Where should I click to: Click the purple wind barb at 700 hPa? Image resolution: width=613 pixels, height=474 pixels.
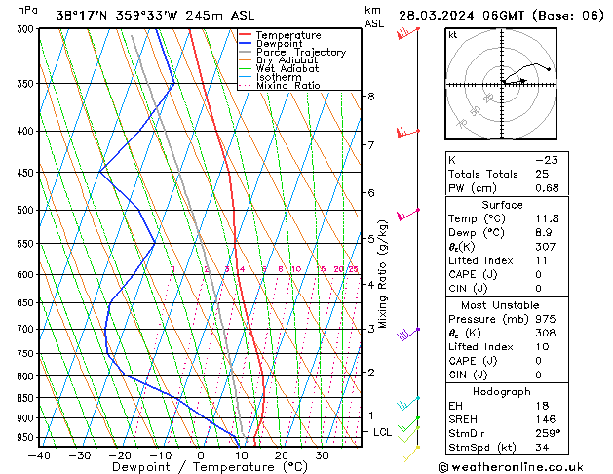[408, 335]
